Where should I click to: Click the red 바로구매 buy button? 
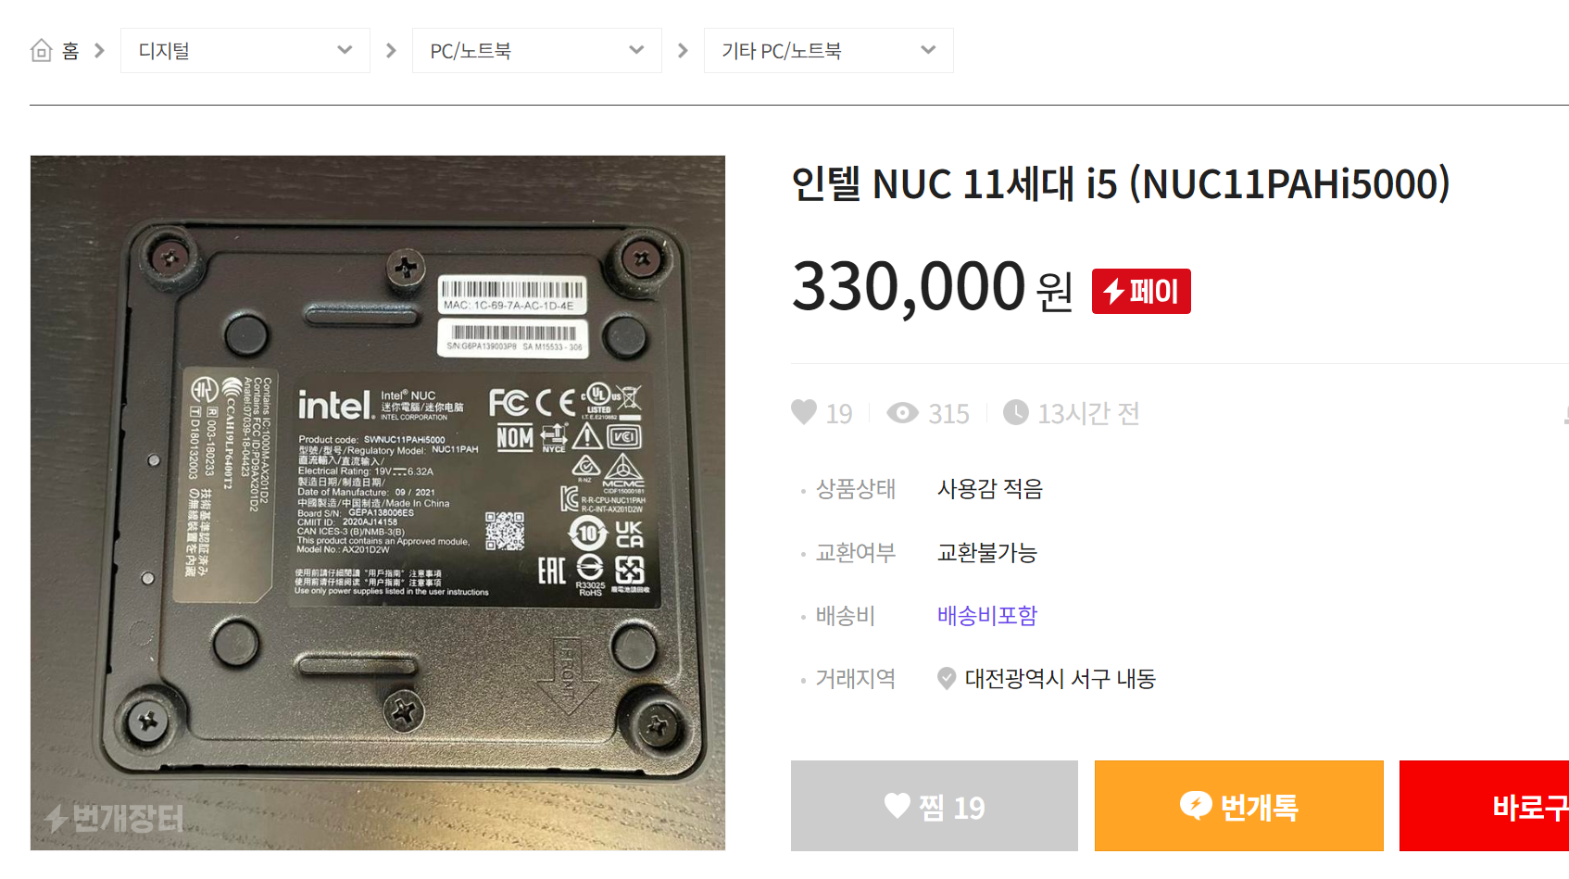point(1484,806)
